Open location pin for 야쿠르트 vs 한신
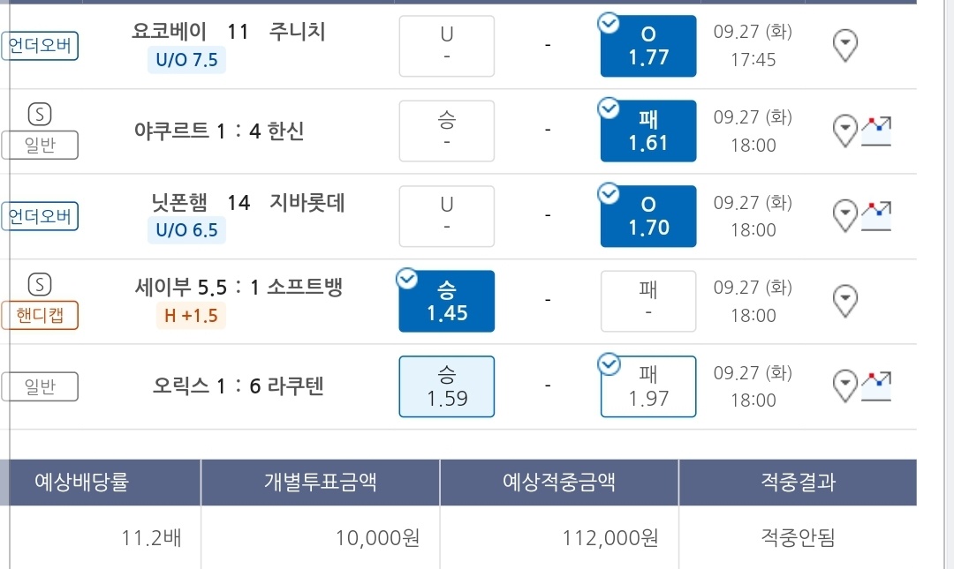Screen dimensions: 954x569 click(x=845, y=131)
